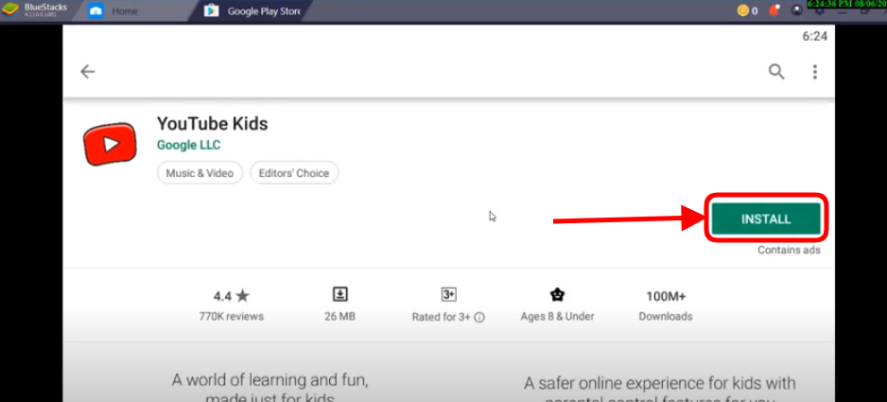Switch to the Google Play Store tab
887x402 pixels.
[252, 10]
